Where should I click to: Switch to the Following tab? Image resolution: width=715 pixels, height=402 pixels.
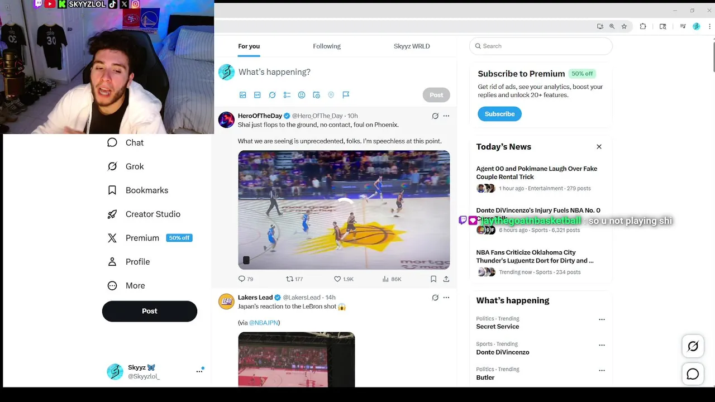[x=327, y=46]
